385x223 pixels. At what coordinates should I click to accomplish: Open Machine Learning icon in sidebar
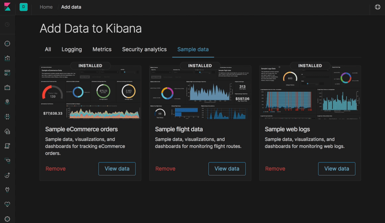[x=7, y=116]
